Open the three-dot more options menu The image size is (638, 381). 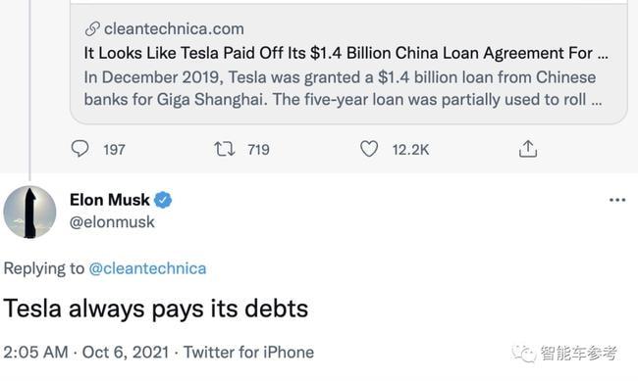click(617, 200)
